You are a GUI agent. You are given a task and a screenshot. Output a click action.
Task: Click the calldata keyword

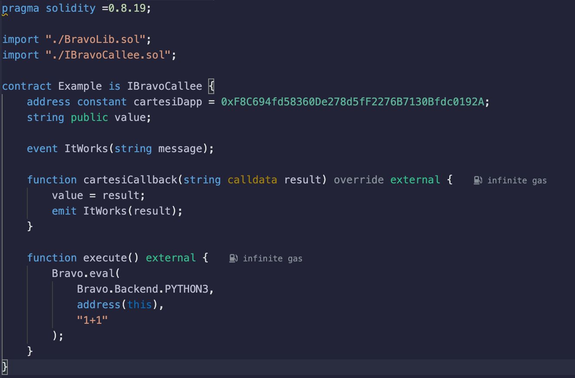pos(252,180)
